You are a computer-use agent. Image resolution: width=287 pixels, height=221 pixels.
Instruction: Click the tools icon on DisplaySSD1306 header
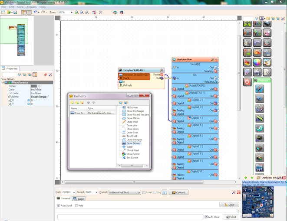(162, 70)
